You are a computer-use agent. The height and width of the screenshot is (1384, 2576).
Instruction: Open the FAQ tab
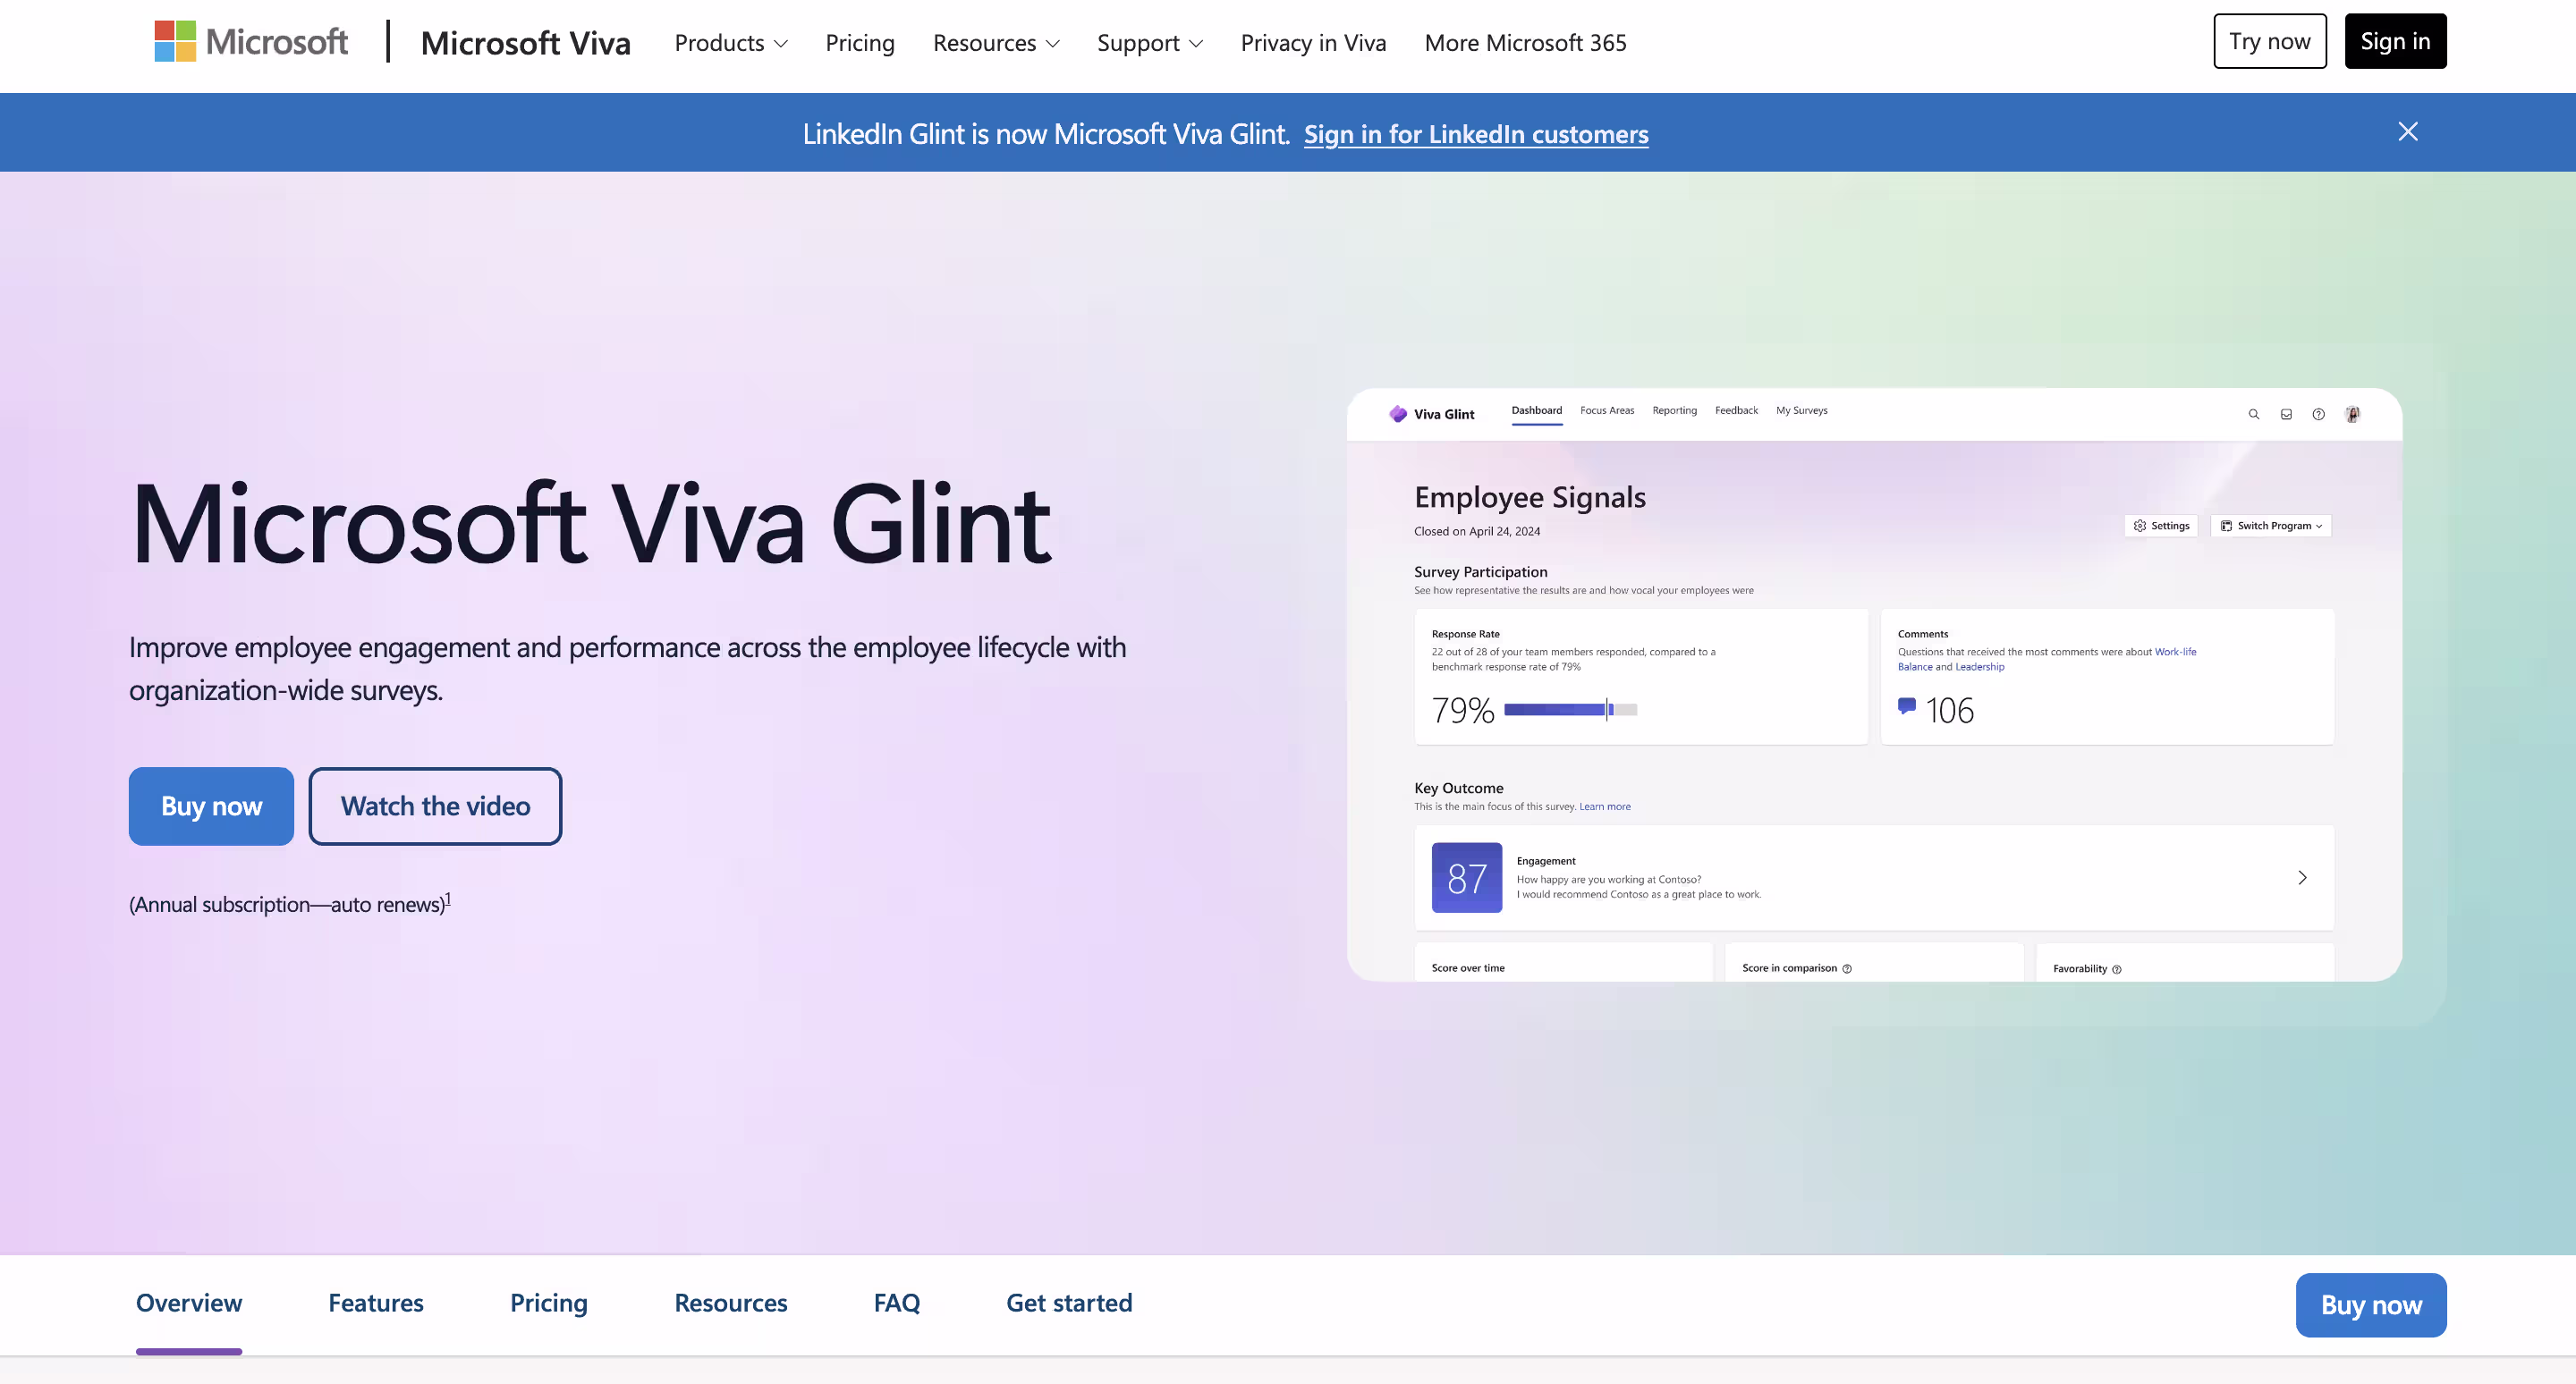(896, 1302)
